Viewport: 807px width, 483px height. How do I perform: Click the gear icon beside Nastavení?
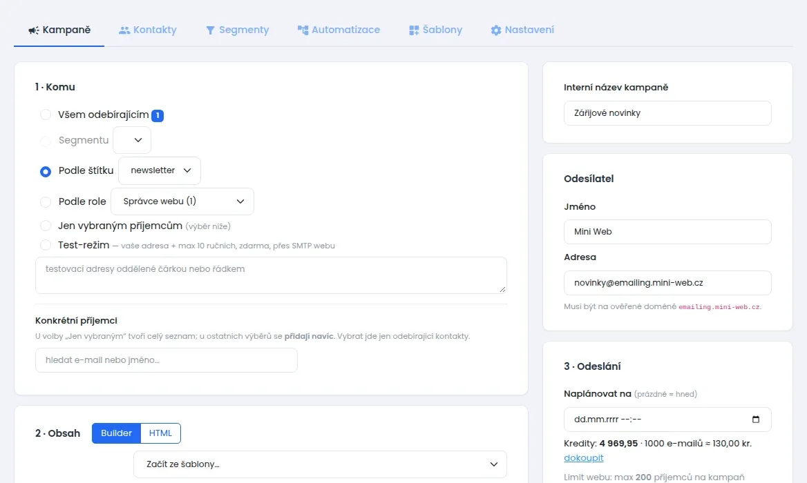tap(495, 30)
